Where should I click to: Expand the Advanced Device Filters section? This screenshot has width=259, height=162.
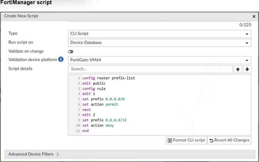click(x=33, y=154)
